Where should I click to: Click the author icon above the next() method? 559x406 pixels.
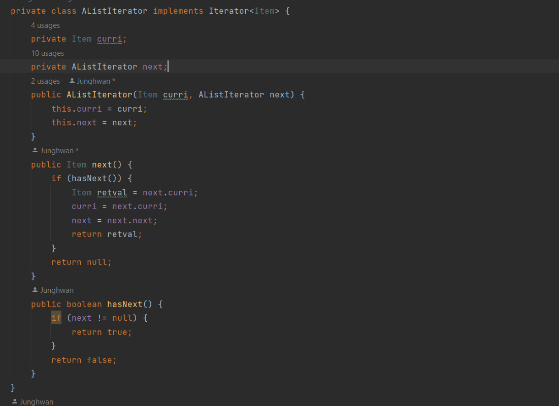coord(35,151)
